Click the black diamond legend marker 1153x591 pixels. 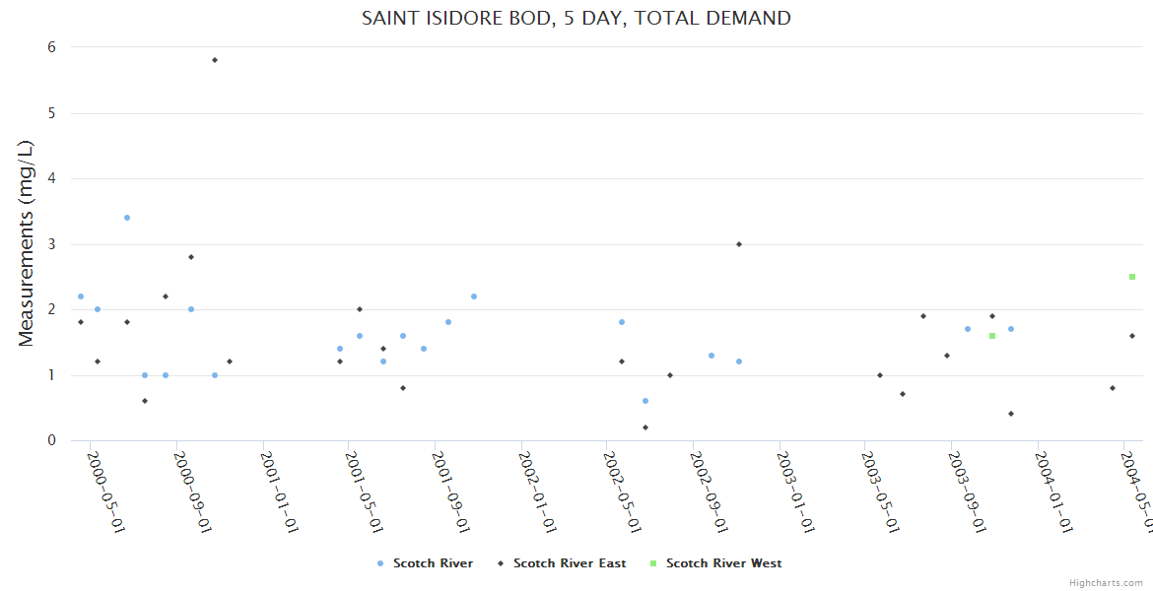(501, 563)
